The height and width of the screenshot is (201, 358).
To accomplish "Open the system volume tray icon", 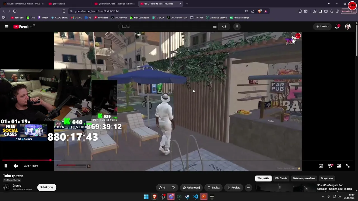I will [x=339, y=197].
